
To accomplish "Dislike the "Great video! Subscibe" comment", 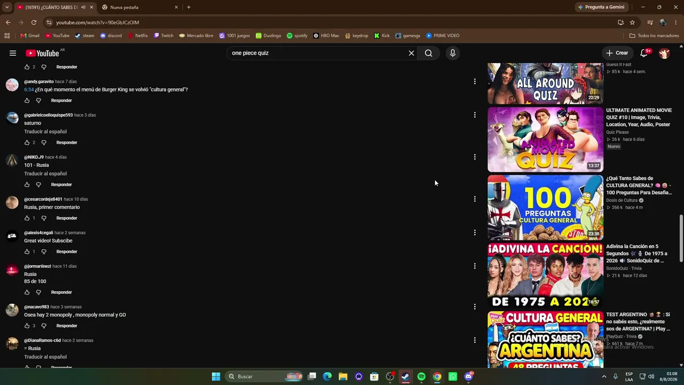I will [44, 252].
